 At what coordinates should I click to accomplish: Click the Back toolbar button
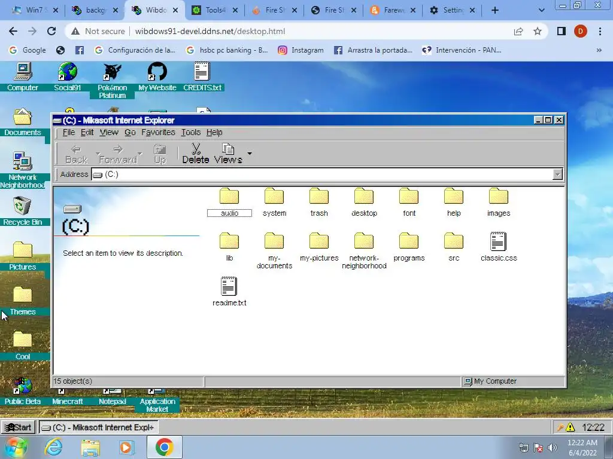point(76,154)
